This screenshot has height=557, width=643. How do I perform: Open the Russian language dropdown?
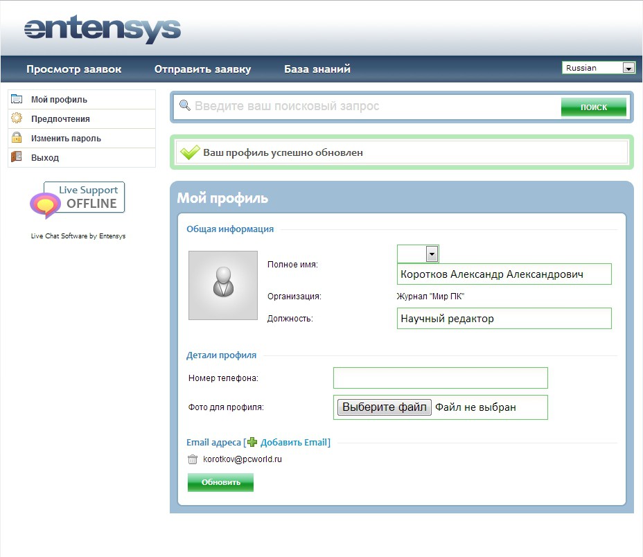[x=599, y=68]
